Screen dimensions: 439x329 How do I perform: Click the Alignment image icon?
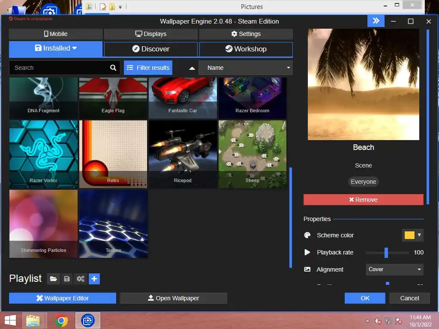click(x=307, y=269)
